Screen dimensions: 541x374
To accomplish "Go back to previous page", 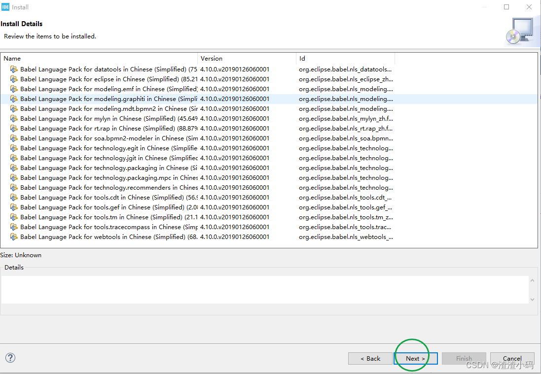I will point(370,359).
